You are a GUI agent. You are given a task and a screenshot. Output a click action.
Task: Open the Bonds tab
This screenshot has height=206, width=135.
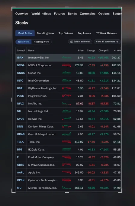pos(72,14)
